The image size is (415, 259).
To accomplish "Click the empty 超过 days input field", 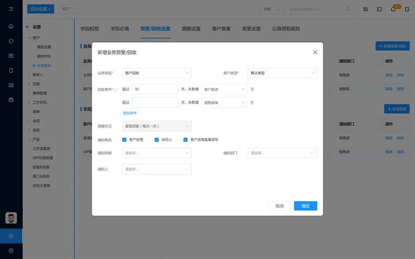I will 155,103.
